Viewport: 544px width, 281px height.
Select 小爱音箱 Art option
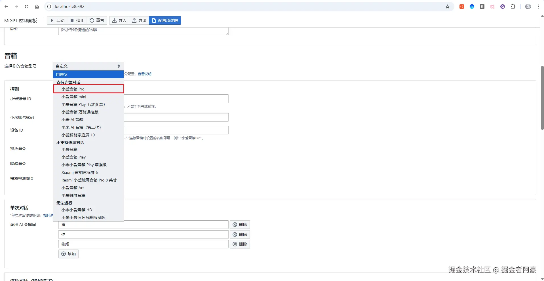pos(88,188)
